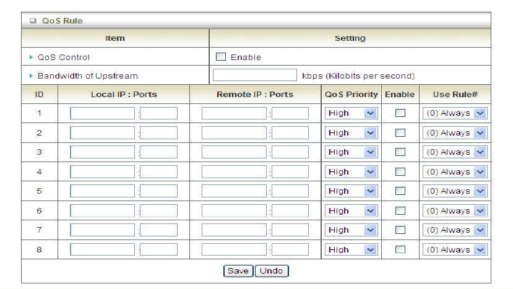513x289 pixels.
Task: Click the Bandwidth of Upstream input field
Action: pyautogui.click(x=254, y=75)
